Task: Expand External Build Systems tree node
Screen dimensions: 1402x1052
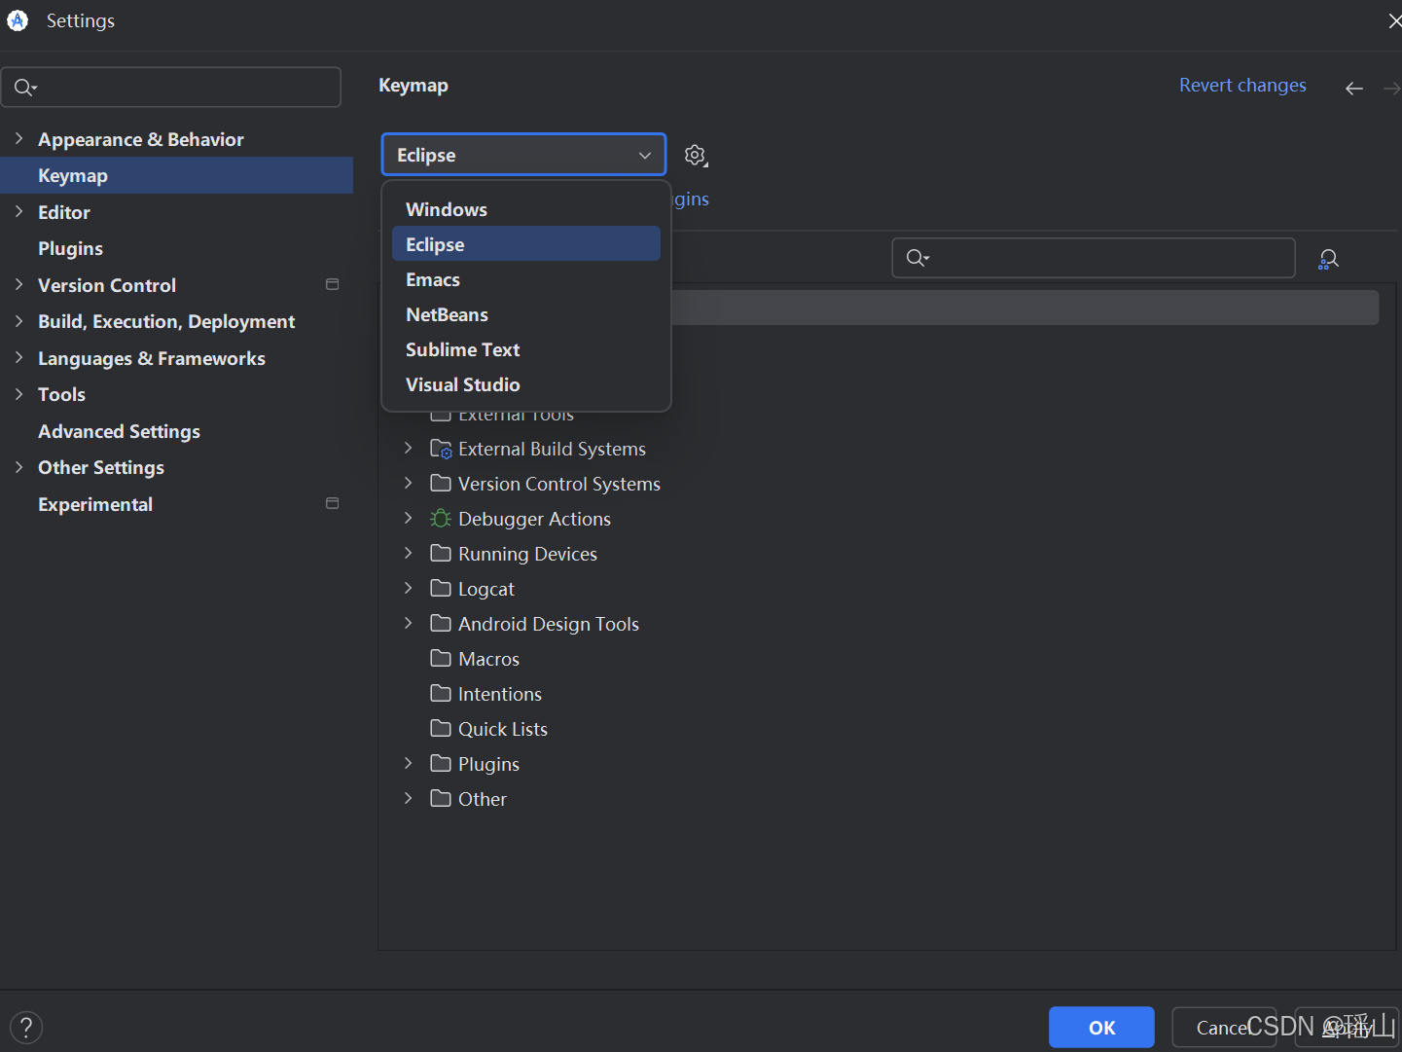Action: click(x=408, y=449)
